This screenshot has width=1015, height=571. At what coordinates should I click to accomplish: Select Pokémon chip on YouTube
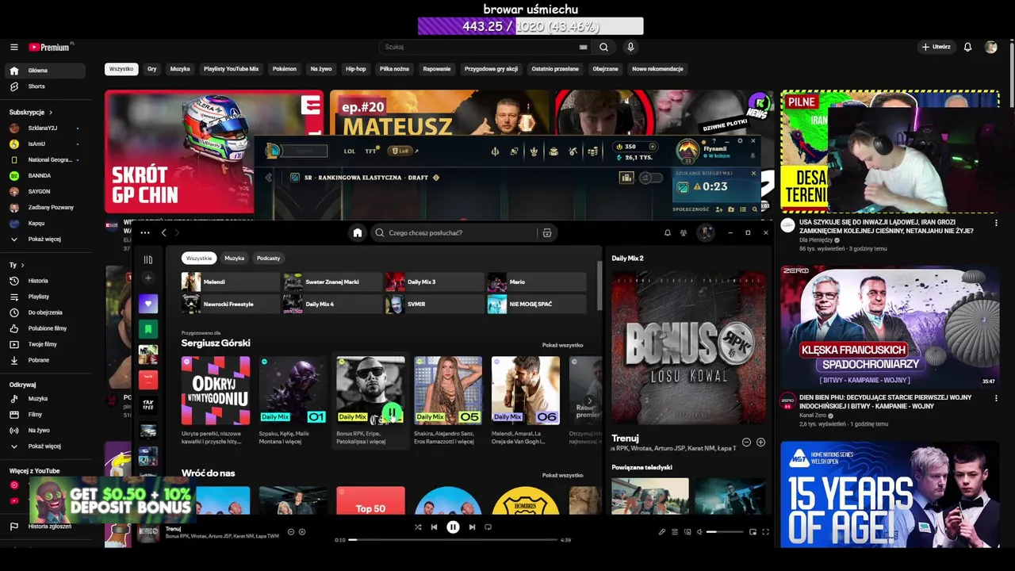tap(285, 69)
